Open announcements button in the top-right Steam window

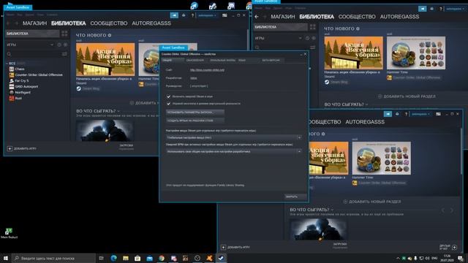tap(423, 9)
